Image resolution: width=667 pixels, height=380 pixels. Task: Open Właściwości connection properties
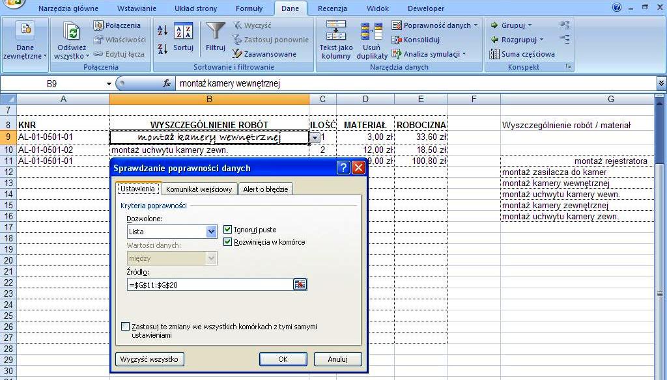(120, 40)
